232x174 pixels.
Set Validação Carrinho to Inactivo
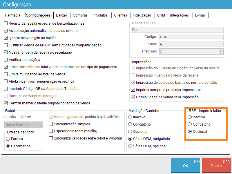click(130, 117)
